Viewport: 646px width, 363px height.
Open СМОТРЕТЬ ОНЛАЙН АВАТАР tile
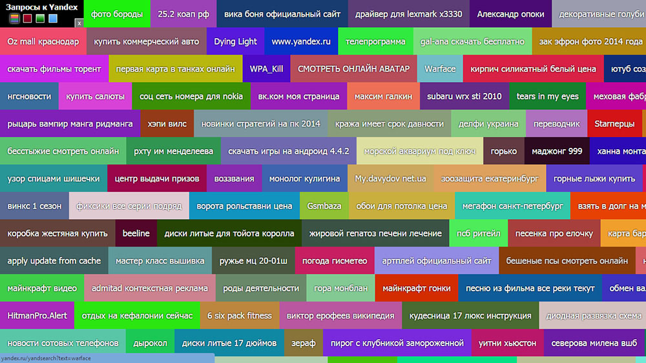354,69
